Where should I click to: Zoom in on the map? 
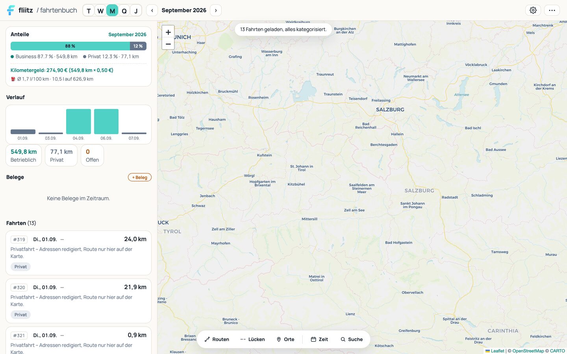[168, 32]
